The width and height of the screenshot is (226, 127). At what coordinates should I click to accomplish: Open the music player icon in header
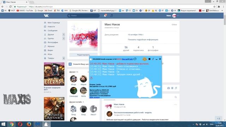[x=112, y=16]
